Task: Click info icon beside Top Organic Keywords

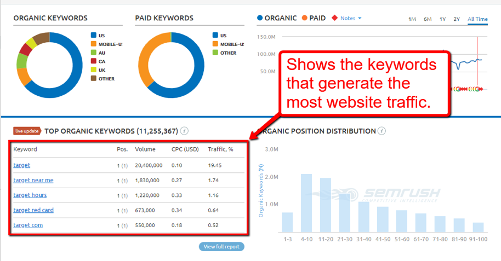Action: pyautogui.click(x=185, y=131)
